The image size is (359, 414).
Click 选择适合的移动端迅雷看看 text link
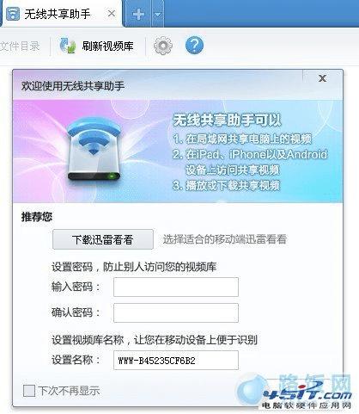(x=225, y=239)
